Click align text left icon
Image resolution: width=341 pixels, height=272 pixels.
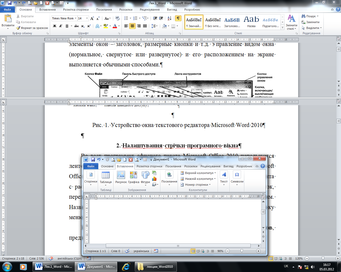click(x=126, y=26)
